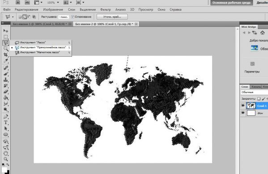This screenshot has height=174, width=268.
Task: Click the Mini Bridge back arrow
Action: [244, 33]
